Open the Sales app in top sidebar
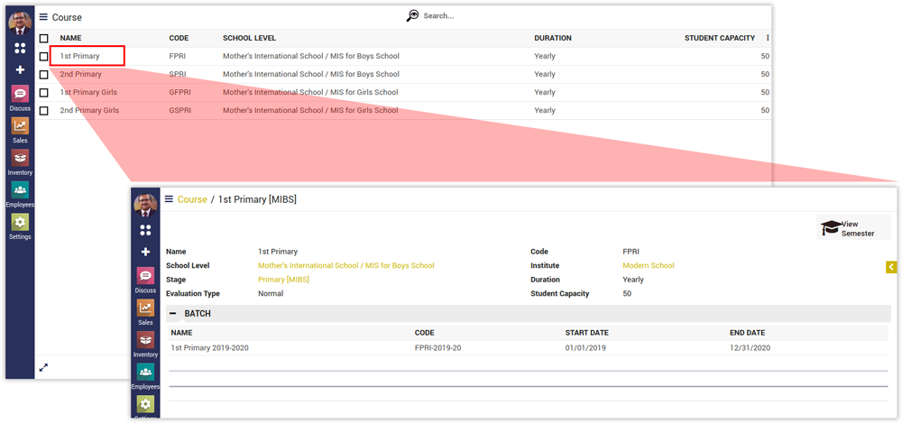 point(20,127)
